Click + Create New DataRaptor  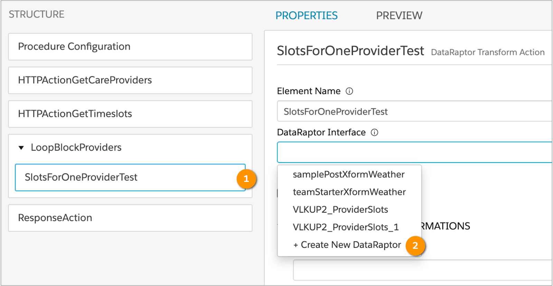(347, 245)
